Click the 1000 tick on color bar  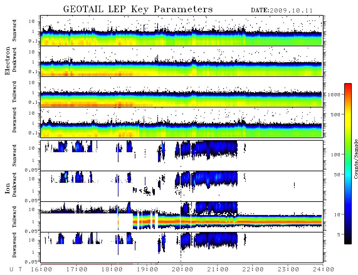pyautogui.click(x=334, y=94)
